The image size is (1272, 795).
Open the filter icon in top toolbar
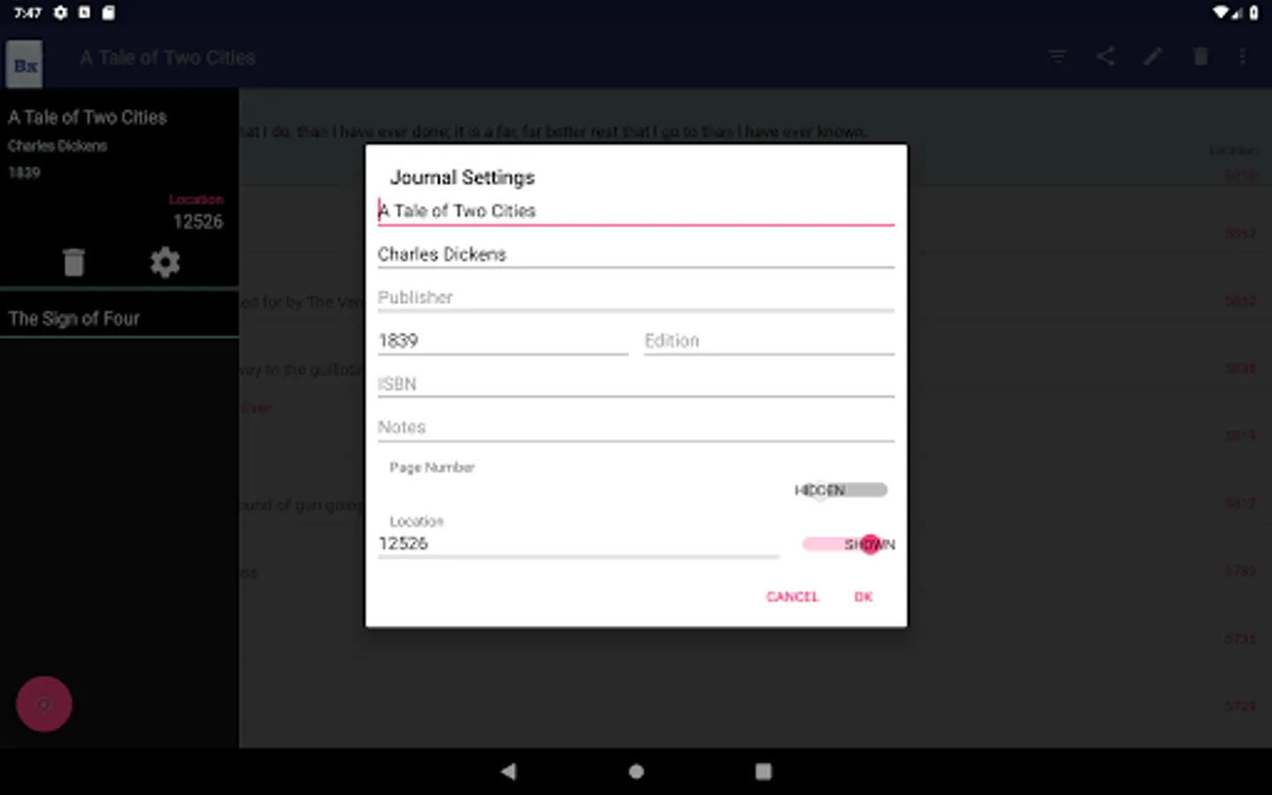(1057, 57)
